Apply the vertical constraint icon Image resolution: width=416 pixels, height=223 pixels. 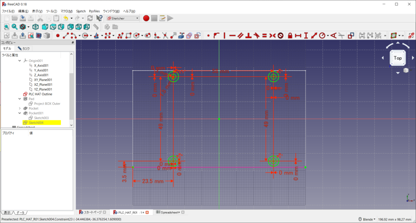click(224, 36)
